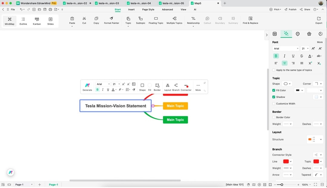327x188 pixels.
Task: Open font size 21 dropdown in side panel
Action: pyautogui.click(x=305, y=49)
